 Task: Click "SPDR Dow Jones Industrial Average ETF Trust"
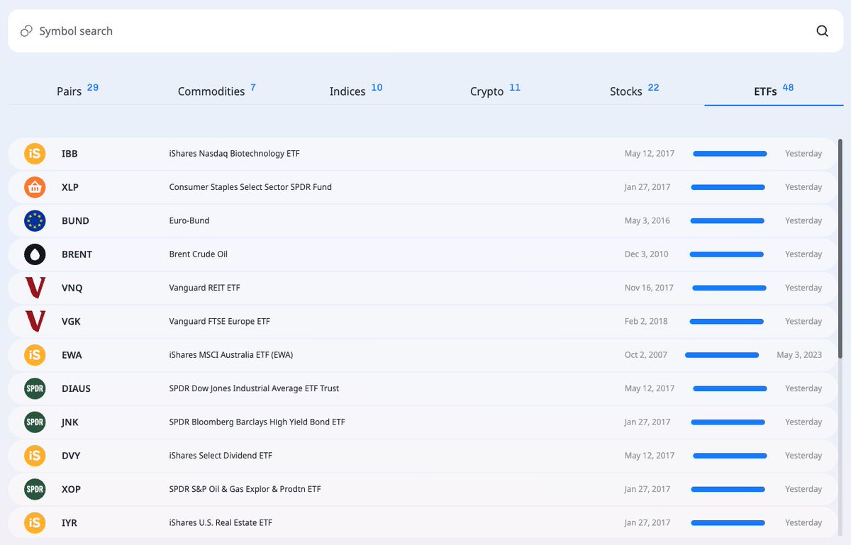254,388
